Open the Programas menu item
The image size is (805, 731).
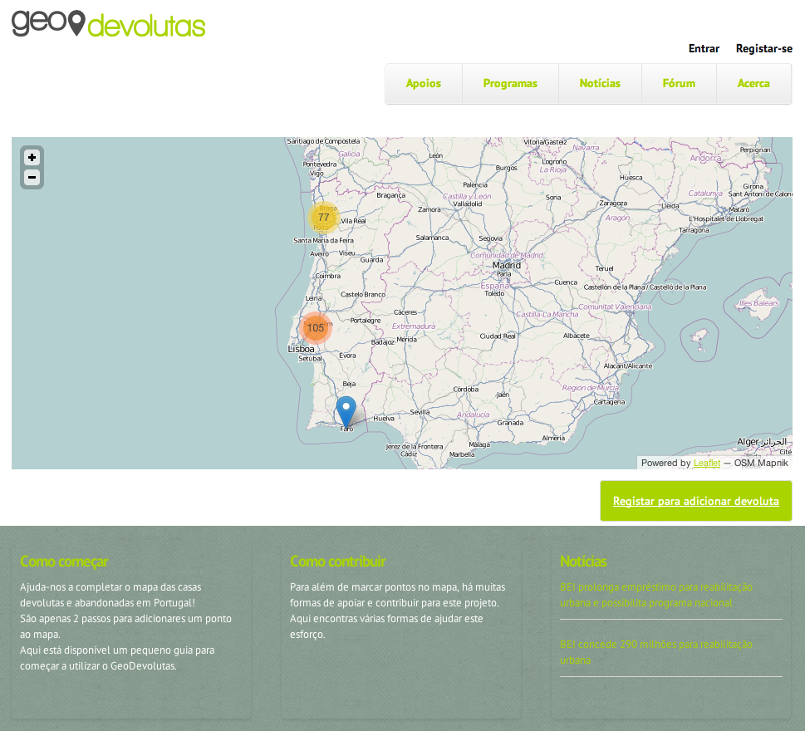point(510,84)
